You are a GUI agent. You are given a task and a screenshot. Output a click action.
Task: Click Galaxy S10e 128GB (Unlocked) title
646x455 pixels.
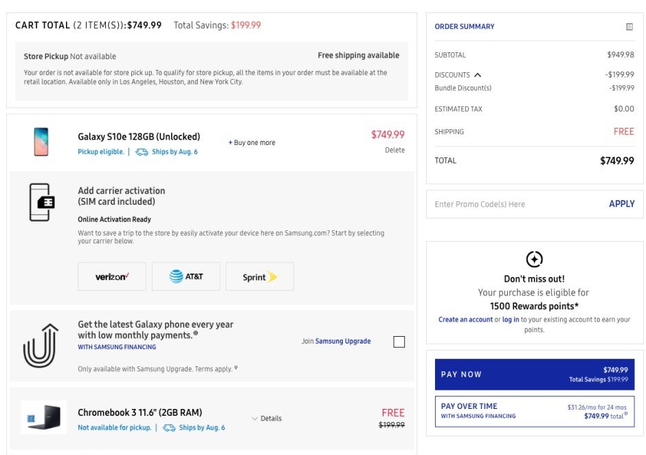pyautogui.click(x=139, y=137)
